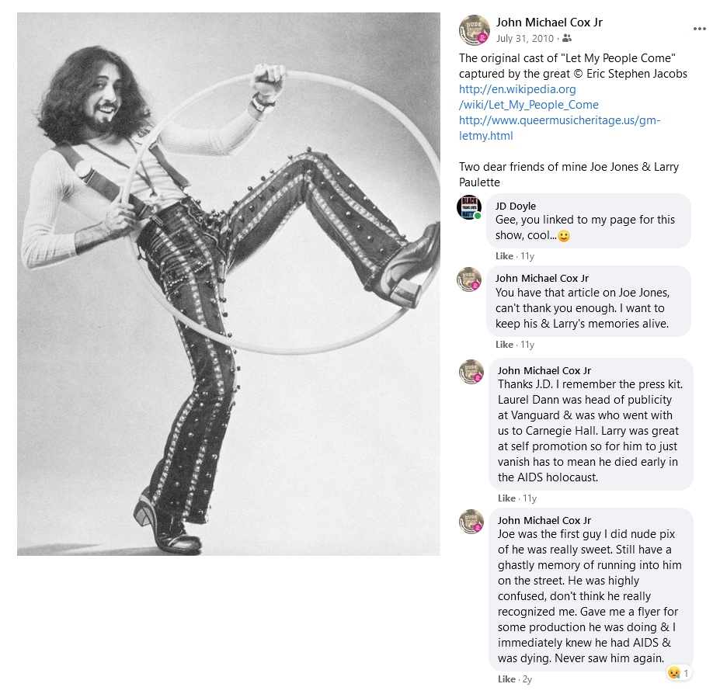Image resolution: width=713 pixels, height=694 pixels.
Task: Click the July 31, 2010 post date
Action: pyautogui.click(x=525, y=38)
